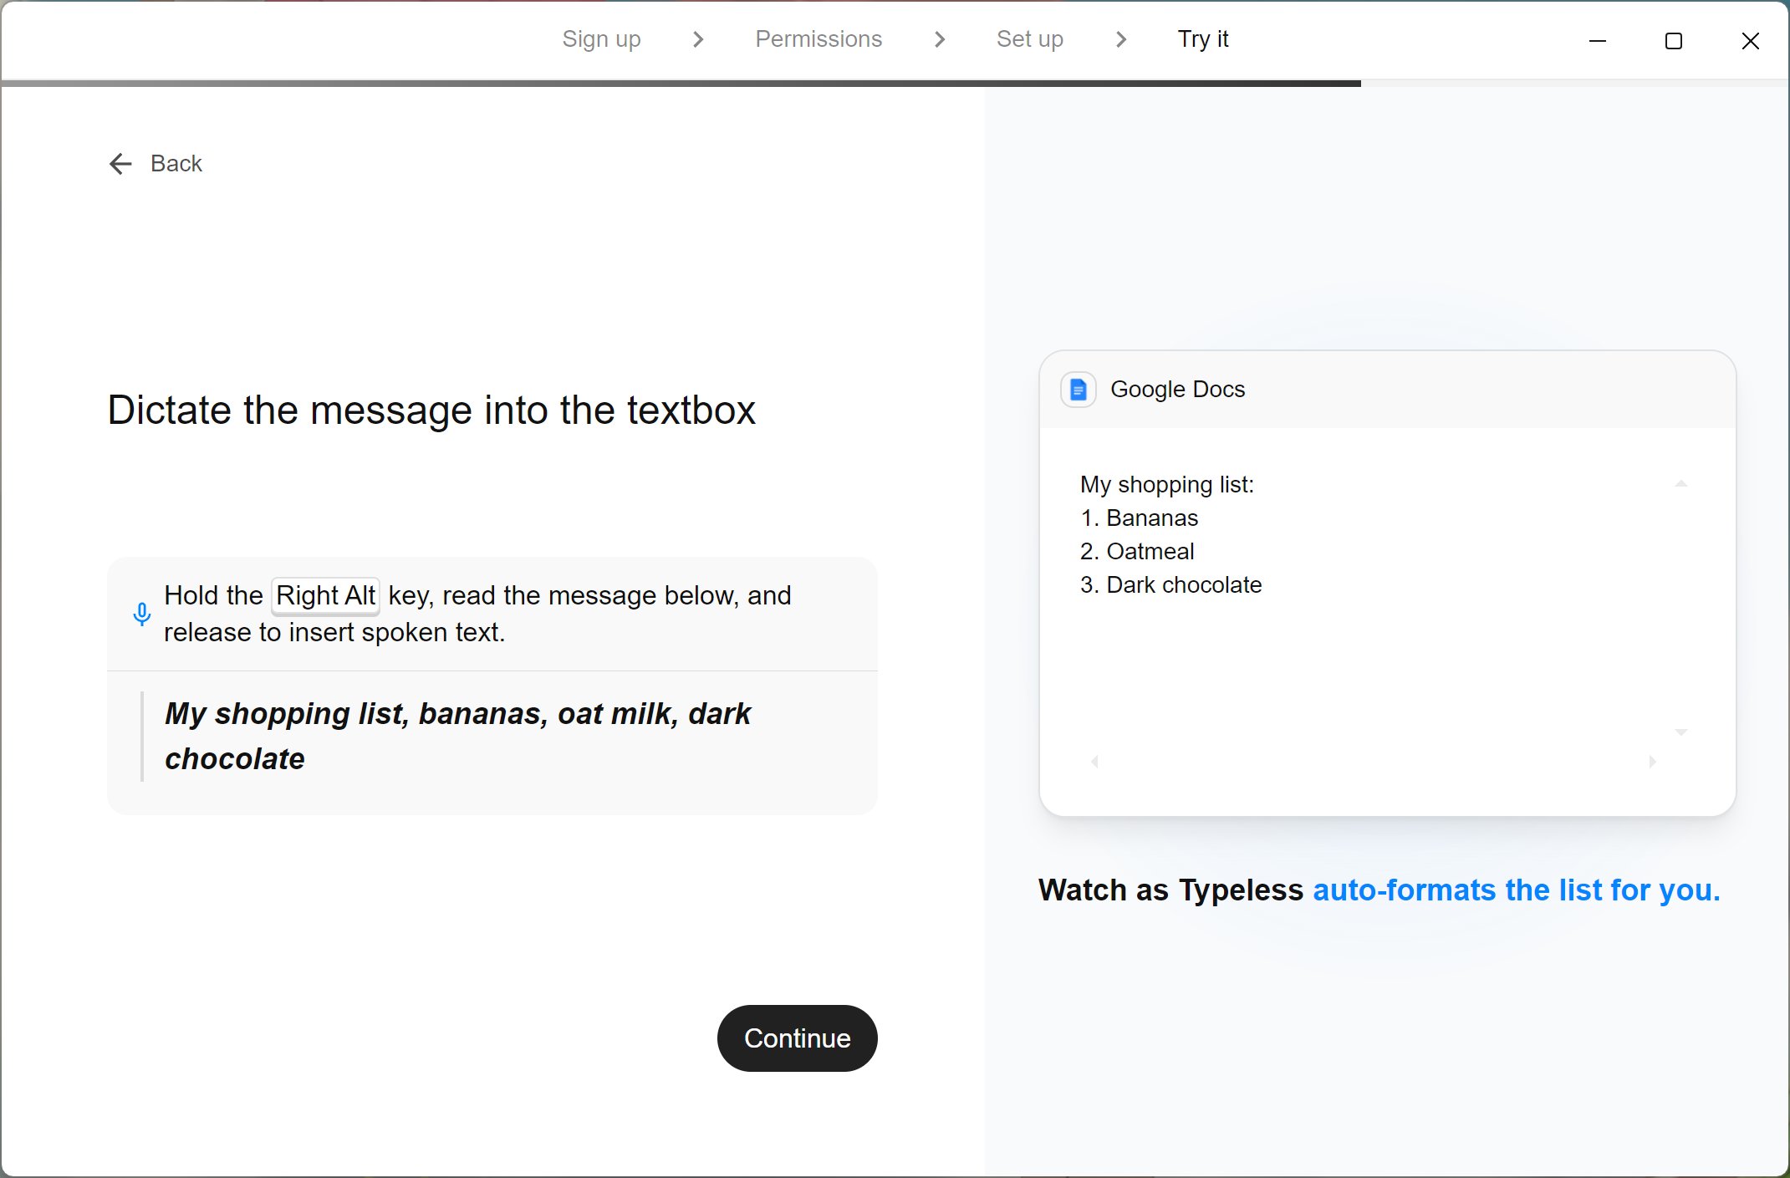Click the Google Docs document icon

(x=1078, y=390)
